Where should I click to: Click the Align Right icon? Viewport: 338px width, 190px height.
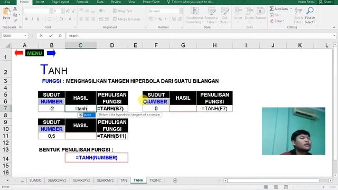pyautogui.click(x=93, y=19)
